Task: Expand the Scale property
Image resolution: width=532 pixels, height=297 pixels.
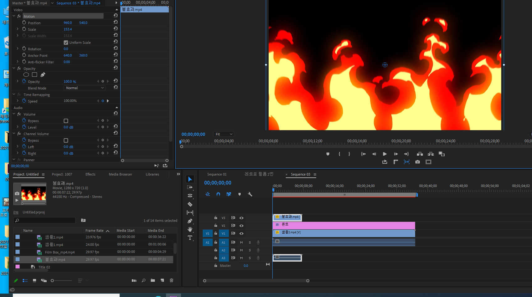Action: 17,29
